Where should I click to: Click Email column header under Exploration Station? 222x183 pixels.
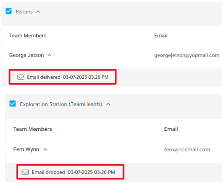click(171, 129)
